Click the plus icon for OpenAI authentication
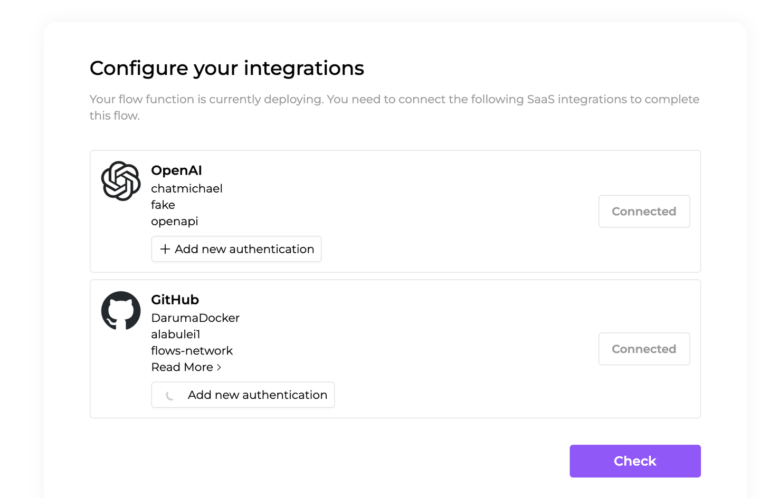The height and width of the screenshot is (498, 760). tap(165, 249)
